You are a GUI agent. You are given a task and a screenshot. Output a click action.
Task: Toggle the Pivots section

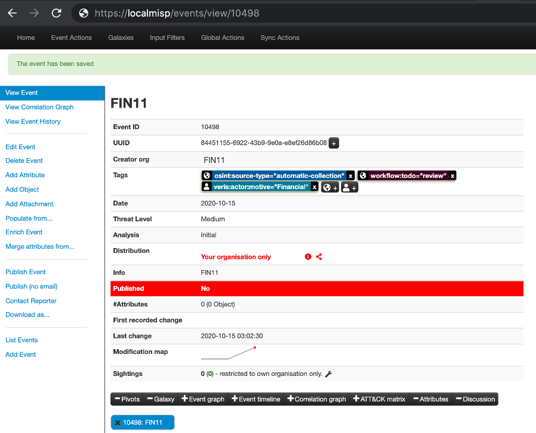point(127,399)
